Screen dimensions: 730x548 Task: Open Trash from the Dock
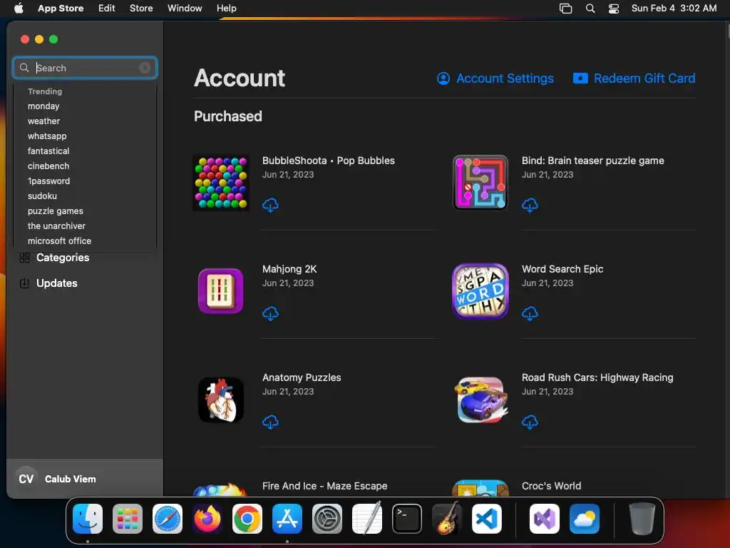[642, 519]
